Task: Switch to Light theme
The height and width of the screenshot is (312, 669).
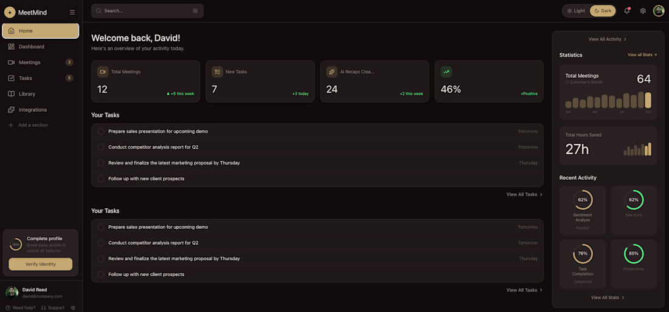Action: (x=575, y=11)
